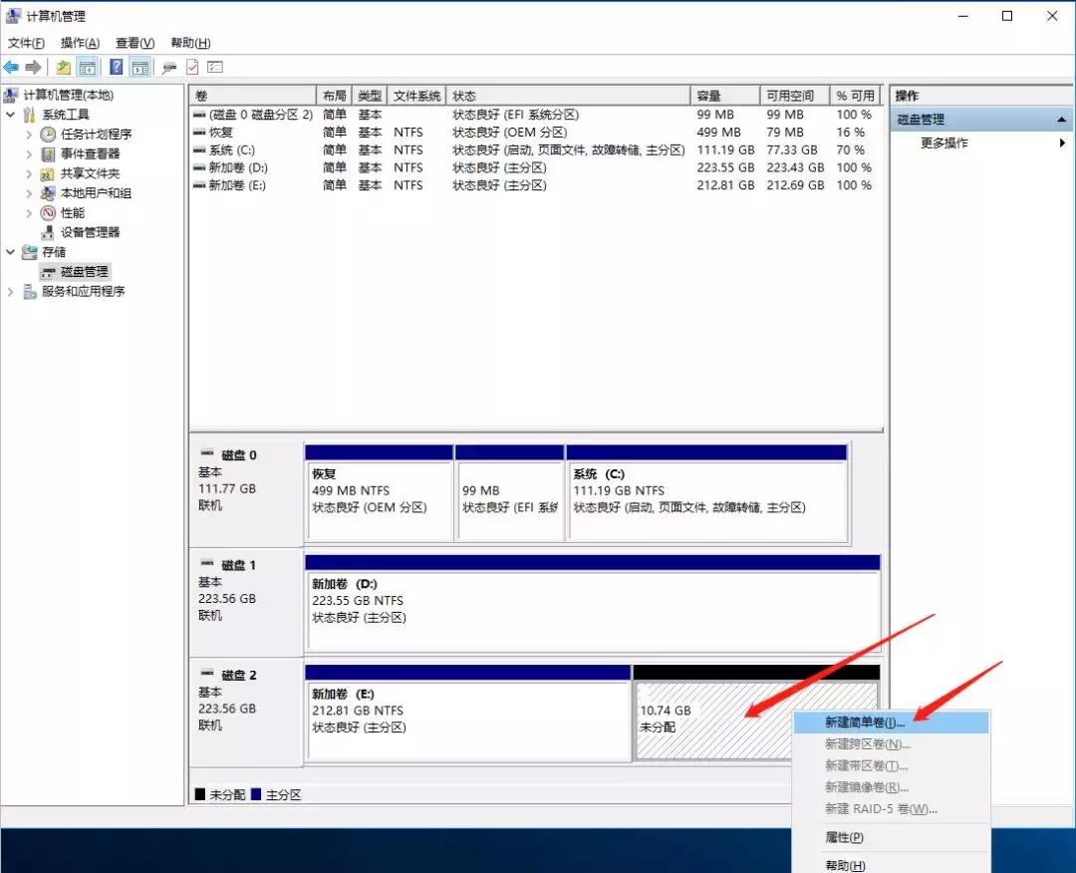Choose 新建简单卷 from context menu
Viewport: 1076px width, 873px height.
pos(864,723)
